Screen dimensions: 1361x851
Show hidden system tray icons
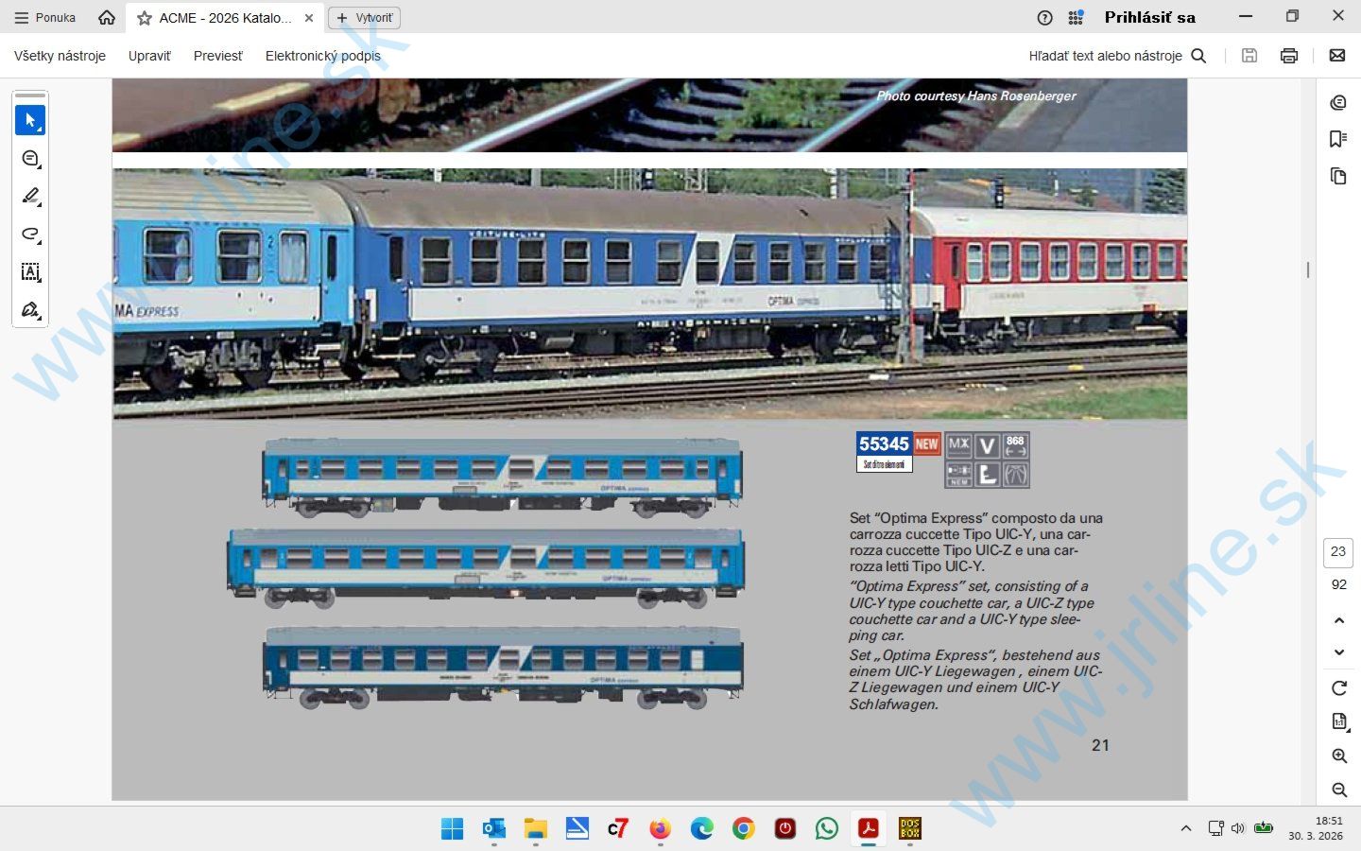pos(1186,828)
